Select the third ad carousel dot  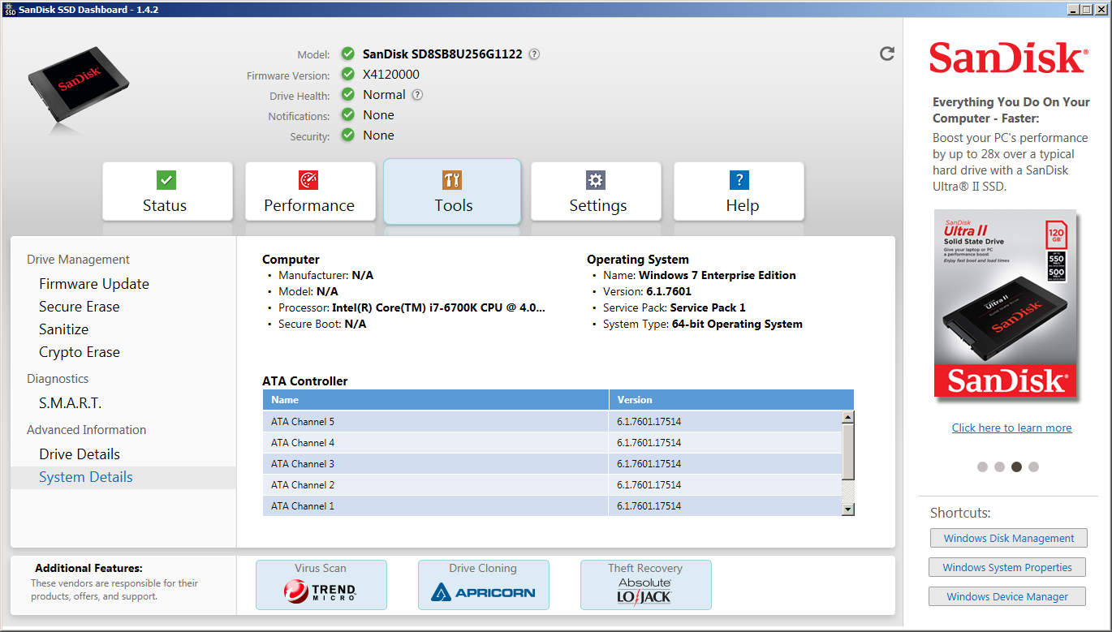[1016, 466]
